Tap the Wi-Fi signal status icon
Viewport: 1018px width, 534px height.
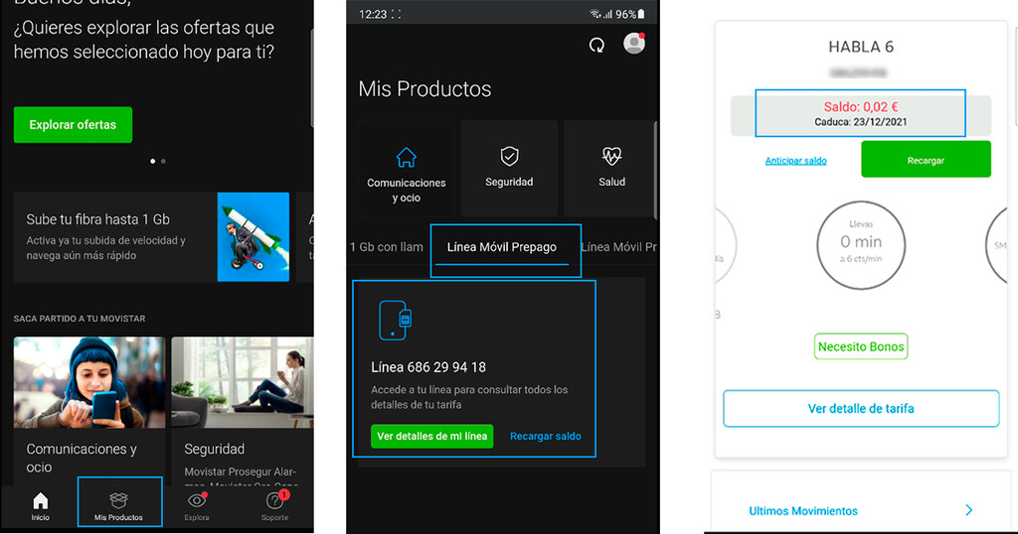[594, 14]
